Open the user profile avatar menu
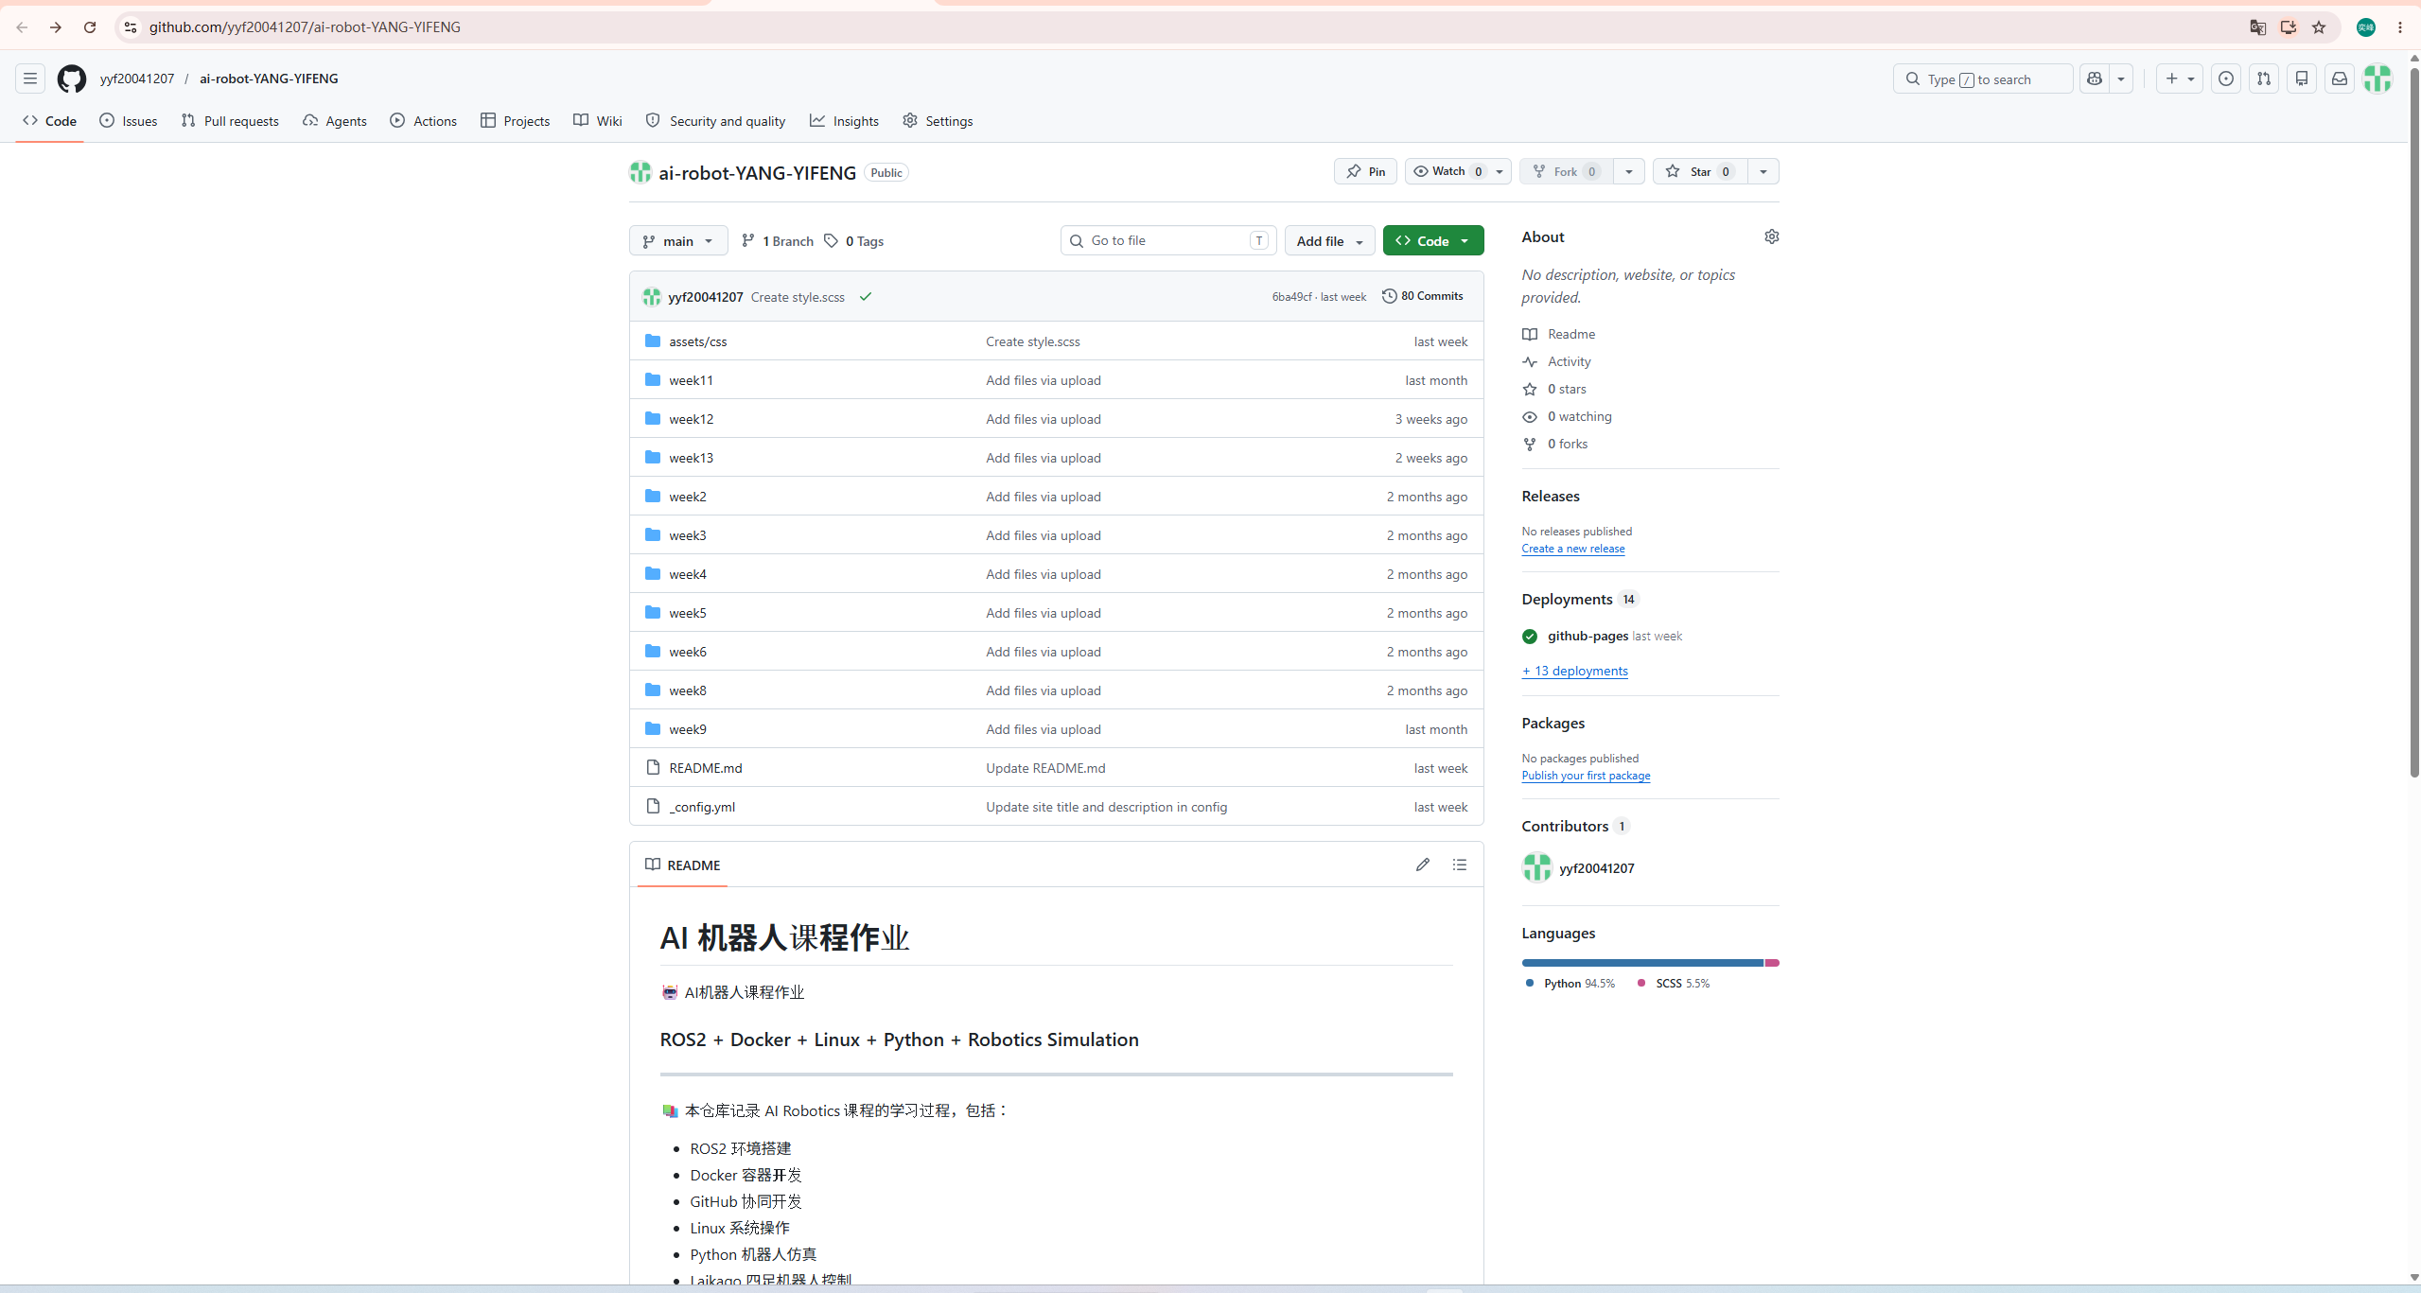2421x1293 pixels. [2377, 79]
